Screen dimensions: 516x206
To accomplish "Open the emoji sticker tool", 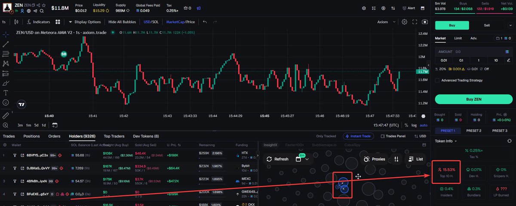I will click(6, 103).
